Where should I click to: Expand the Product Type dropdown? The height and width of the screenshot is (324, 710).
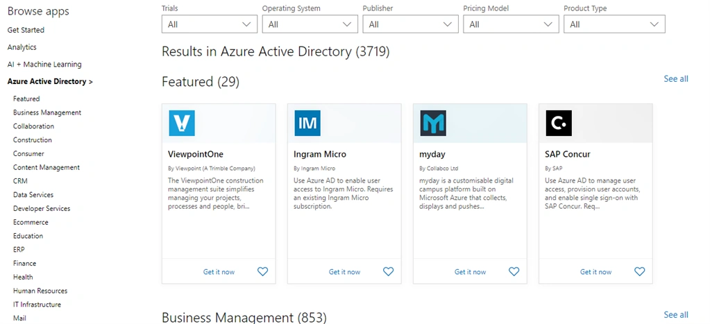(614, 24)
